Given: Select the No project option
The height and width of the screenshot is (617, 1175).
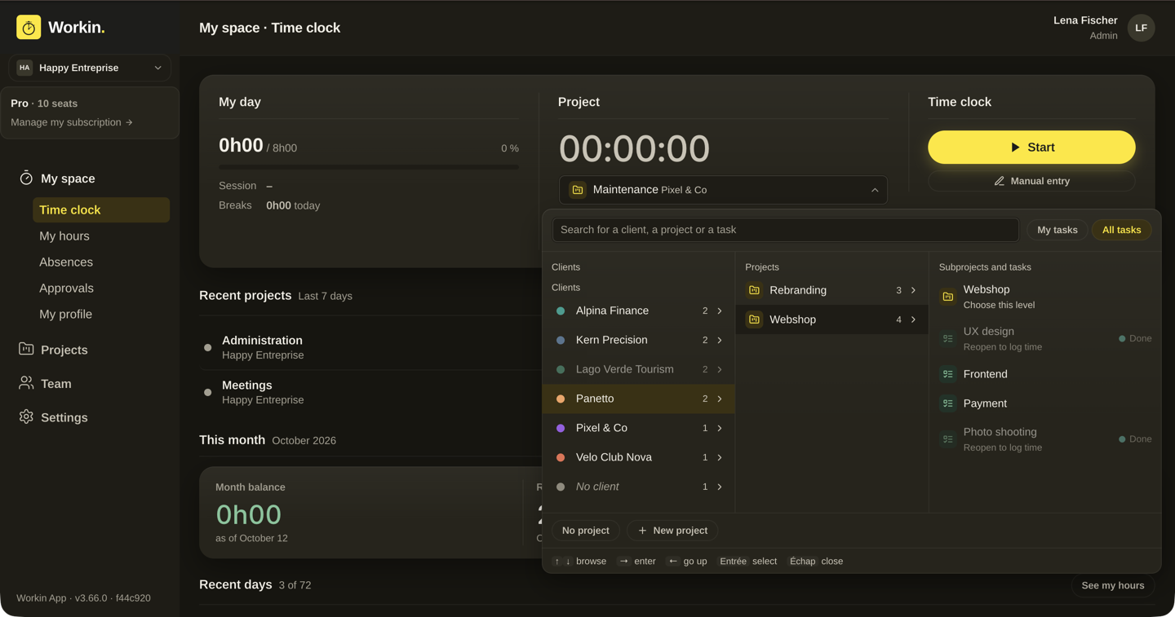Looking at the screenshot, I should coord(585,531).
